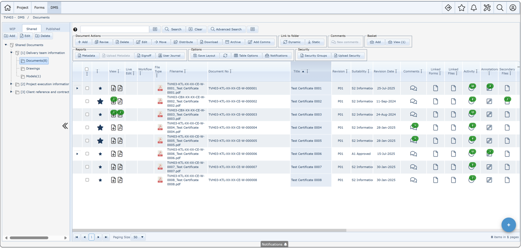Toggle the favorite star for Test Certificate 0005
This screenshot has width=521, height=248.
pos(100,141)
